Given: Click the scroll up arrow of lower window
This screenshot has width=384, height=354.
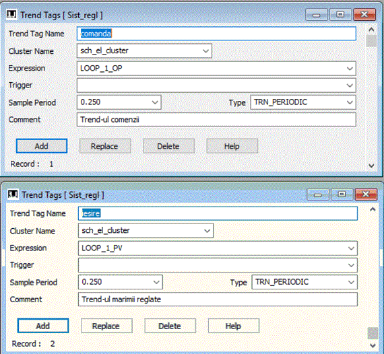Looking at the screenshot, I should (373, 209).
